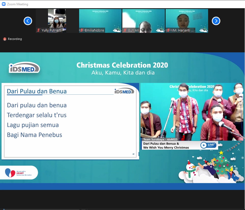Click the 'Christmas Celebration 2020' heading

pyautogui.click(x=122, y=65)
